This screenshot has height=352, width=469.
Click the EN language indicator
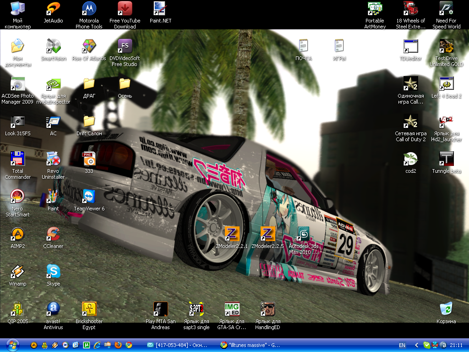pos(402,345)
